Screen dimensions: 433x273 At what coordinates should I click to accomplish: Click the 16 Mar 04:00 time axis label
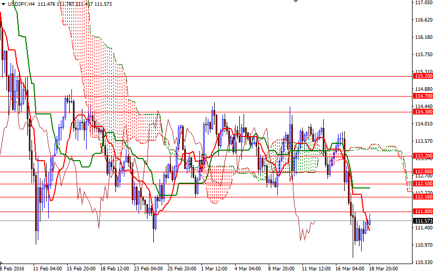tap(350, 269)
